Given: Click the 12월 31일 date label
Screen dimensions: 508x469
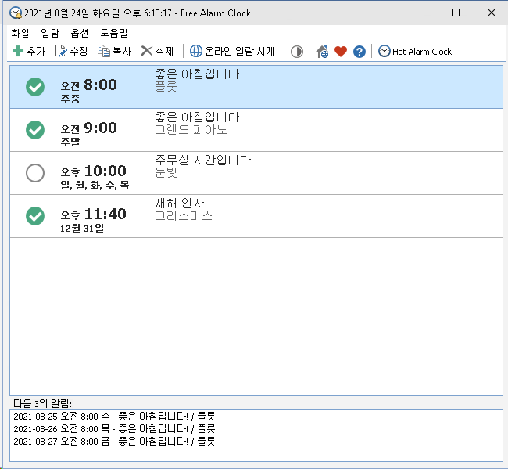Looking at the screenshot, I should [82, 228].
